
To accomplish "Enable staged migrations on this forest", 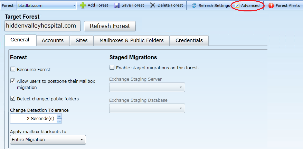I will tap(112, 68).
